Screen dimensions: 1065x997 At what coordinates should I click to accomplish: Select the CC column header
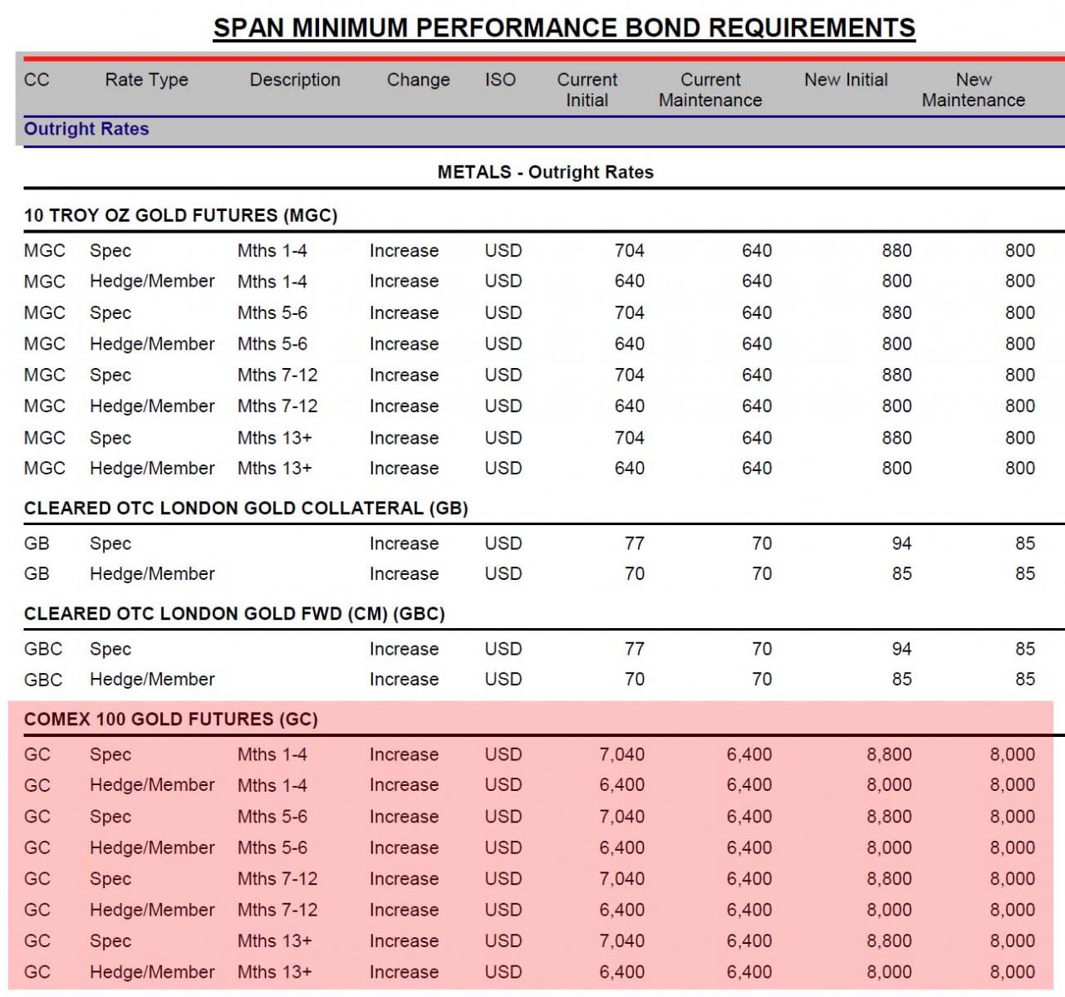pyautogui.click(x=37, y=80)
